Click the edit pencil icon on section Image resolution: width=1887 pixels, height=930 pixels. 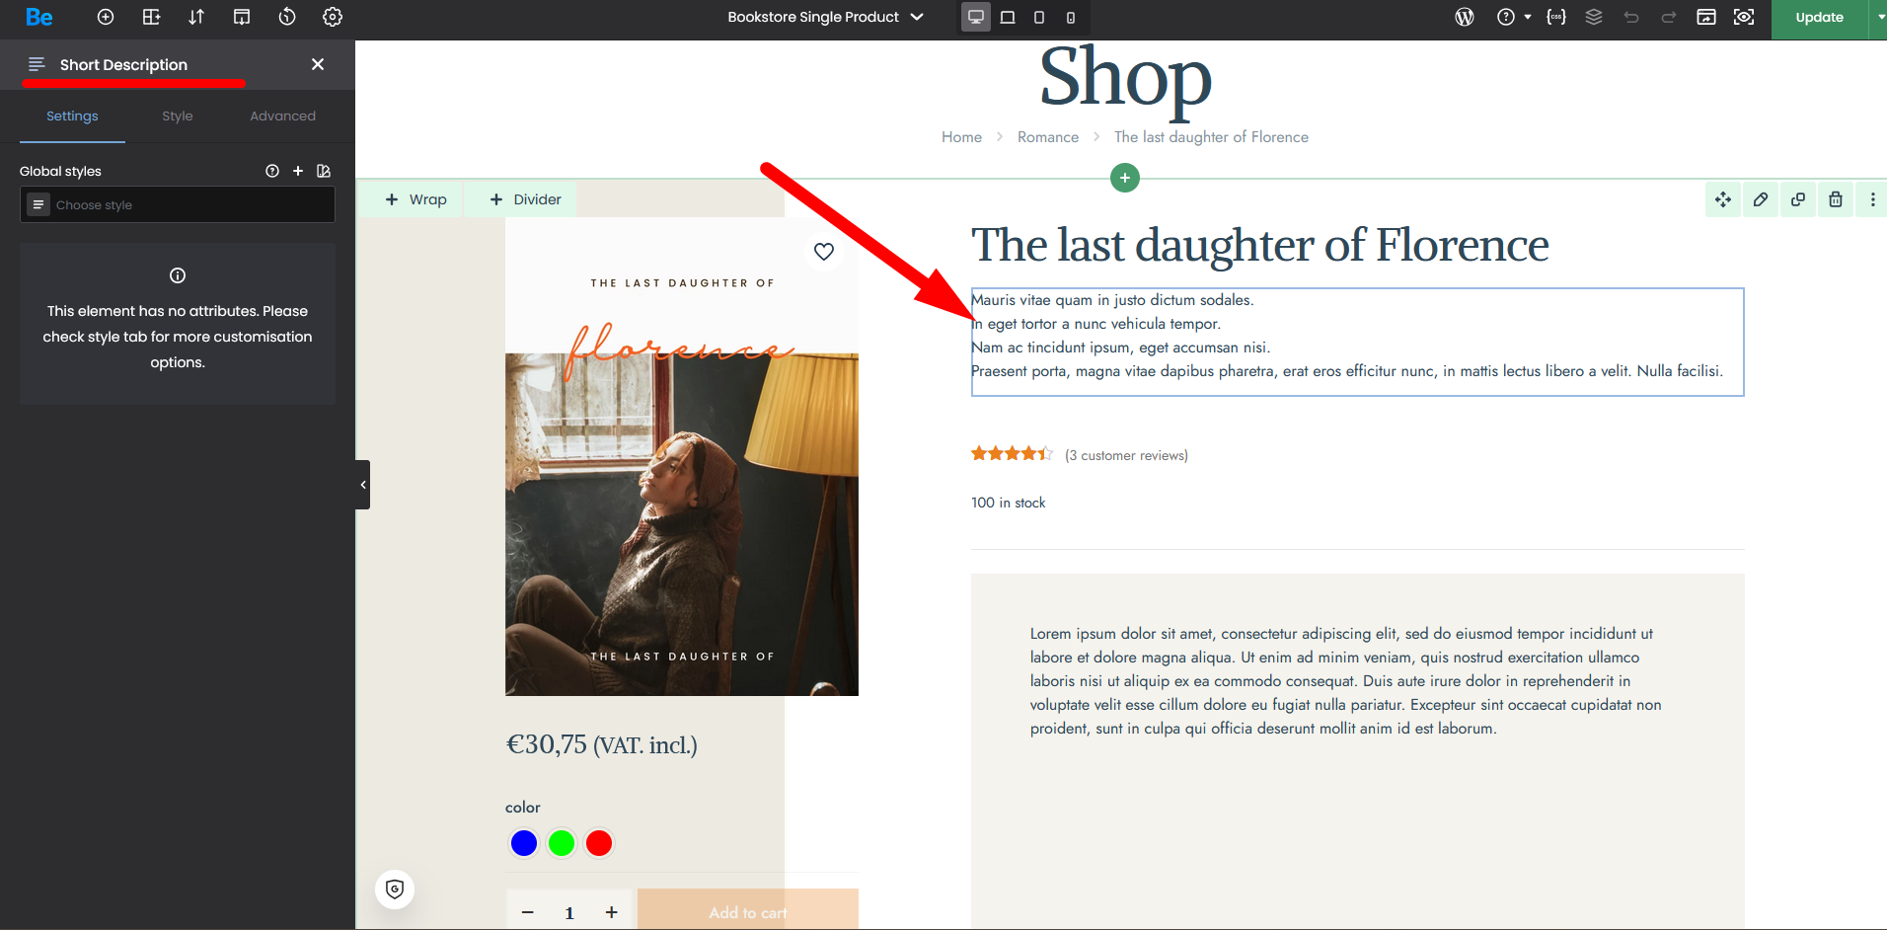1761,199
